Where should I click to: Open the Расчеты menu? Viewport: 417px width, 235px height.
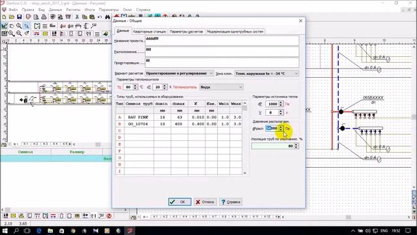73,10
